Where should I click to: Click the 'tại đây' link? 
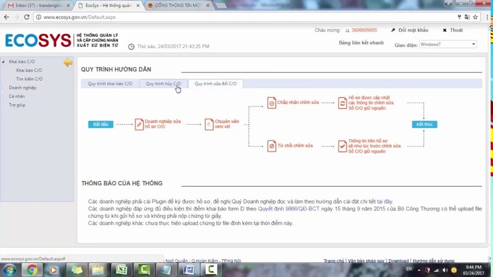click(x=385, y=202)
